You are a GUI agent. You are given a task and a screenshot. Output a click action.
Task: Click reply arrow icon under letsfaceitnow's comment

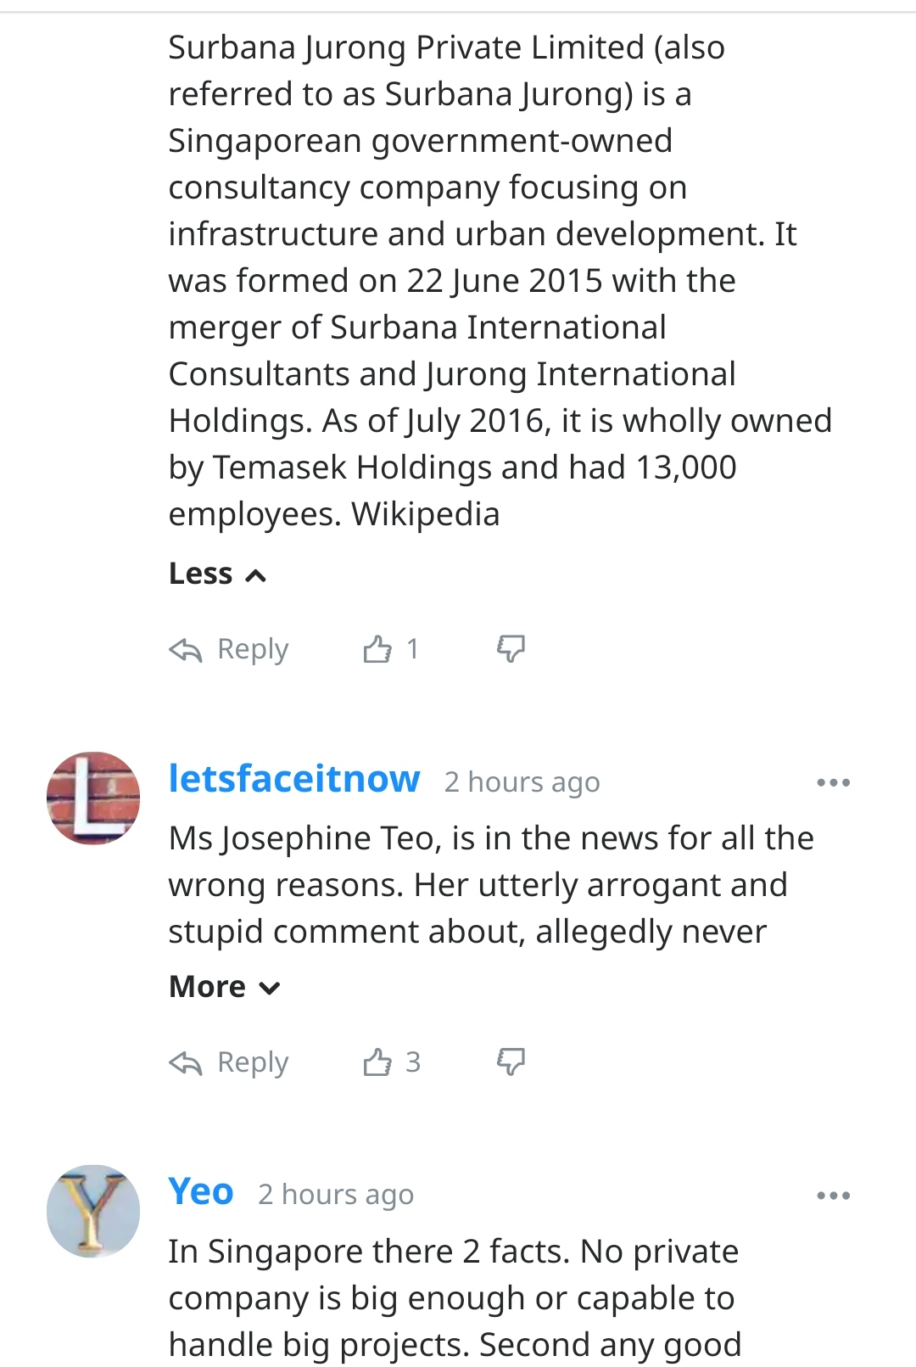click(186, 1062)
